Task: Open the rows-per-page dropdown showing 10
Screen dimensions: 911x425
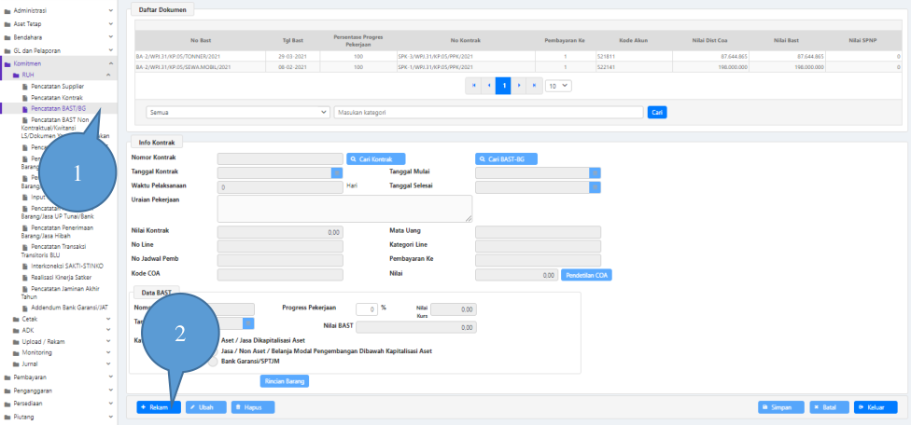Action: point(558,85)
